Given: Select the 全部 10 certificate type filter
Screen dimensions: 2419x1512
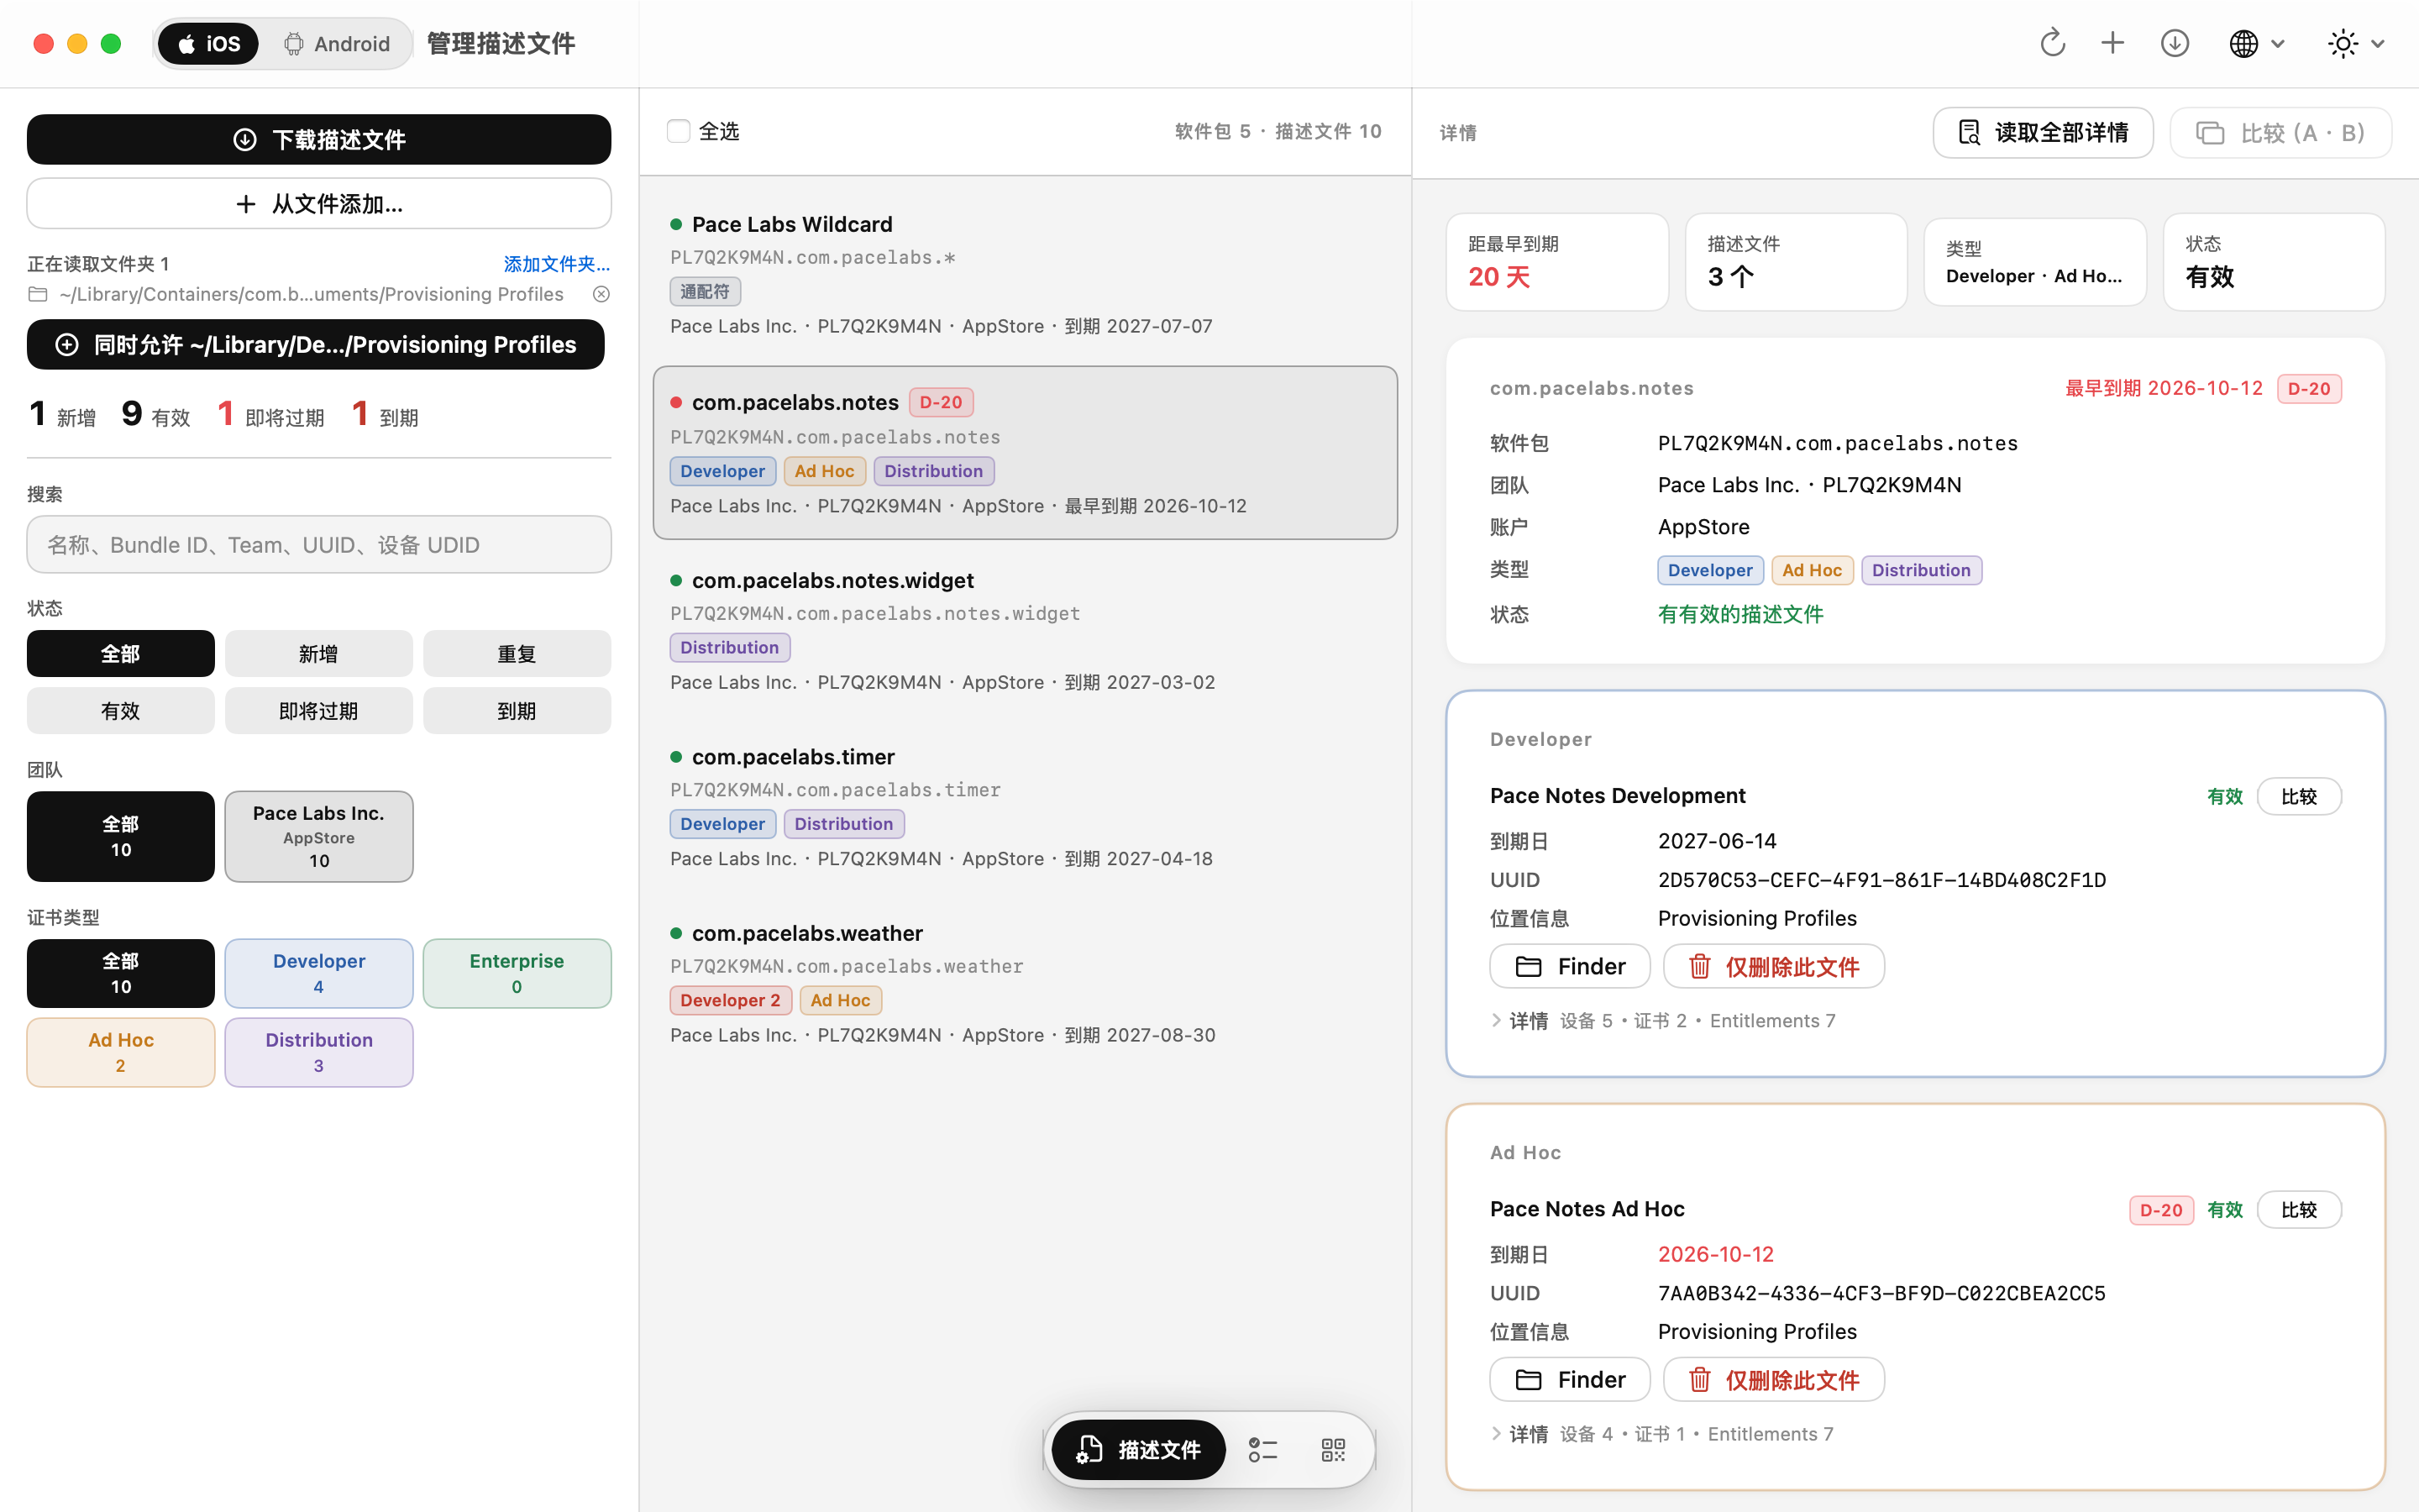Looking at the screenshot, I should [x=120, y=973].
